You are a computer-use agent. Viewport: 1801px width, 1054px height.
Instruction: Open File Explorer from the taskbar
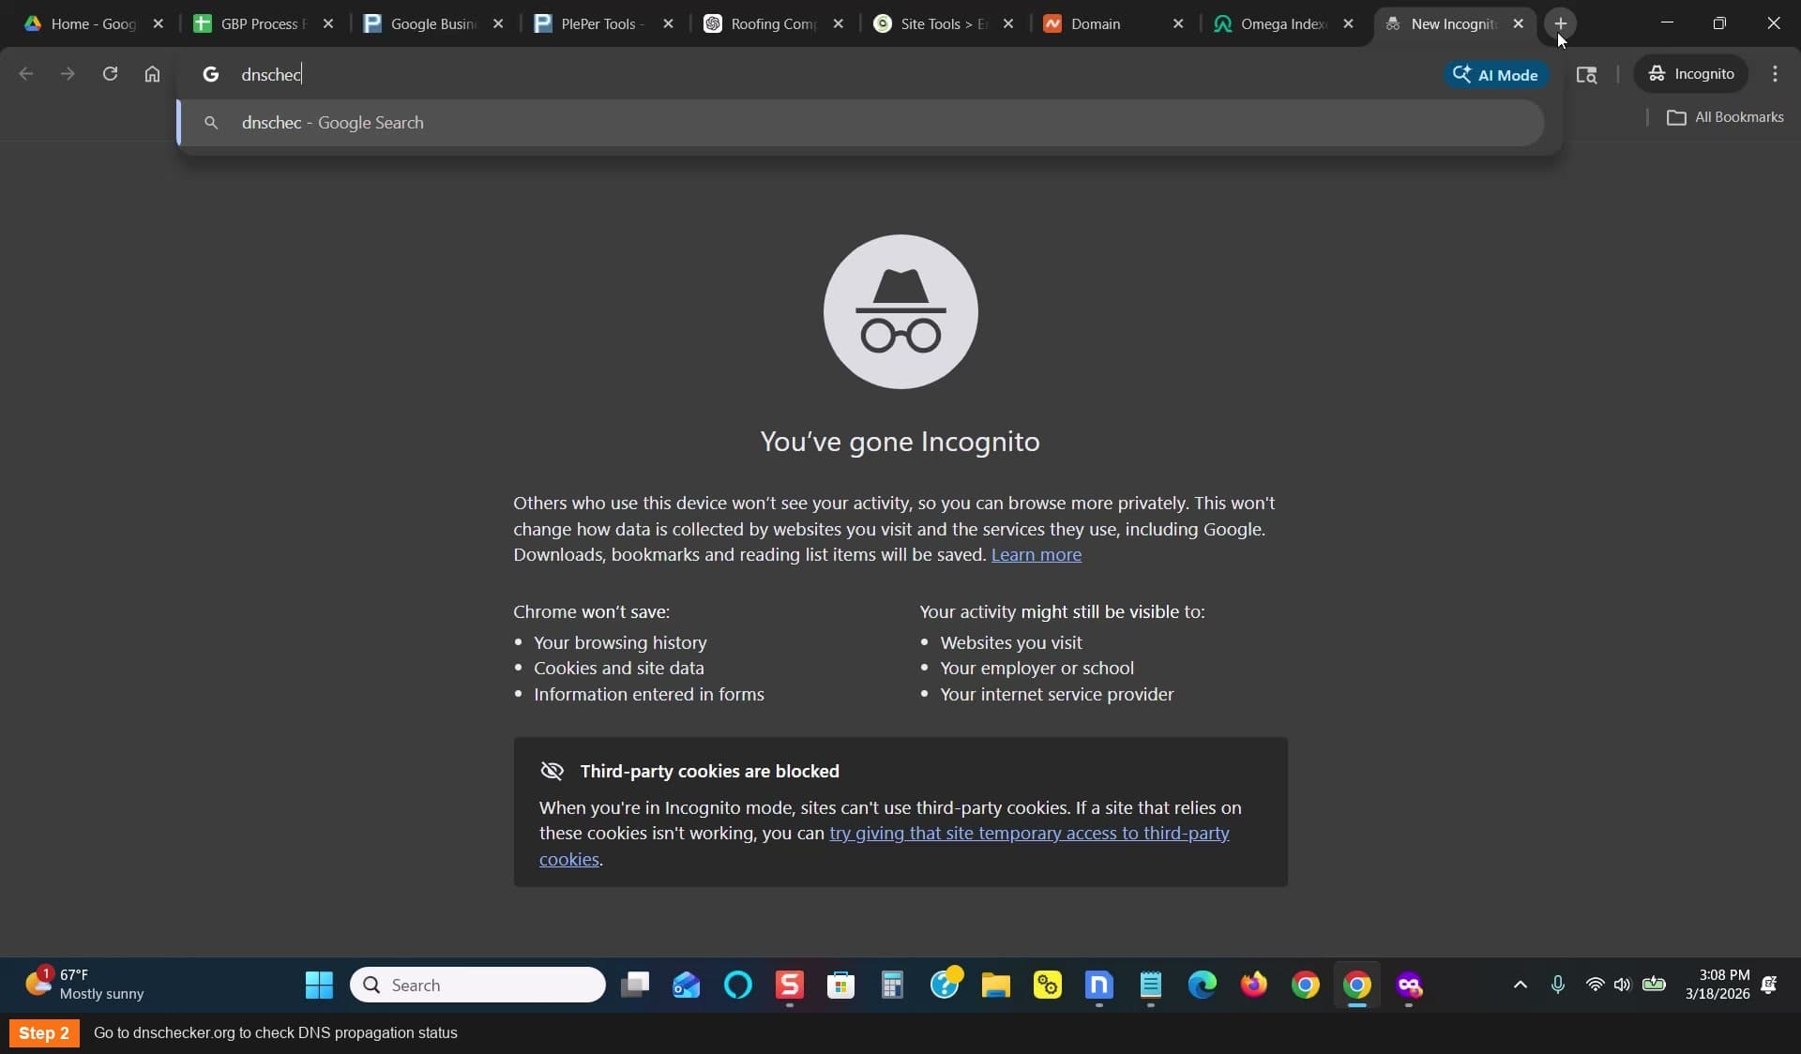coord(995,985)
